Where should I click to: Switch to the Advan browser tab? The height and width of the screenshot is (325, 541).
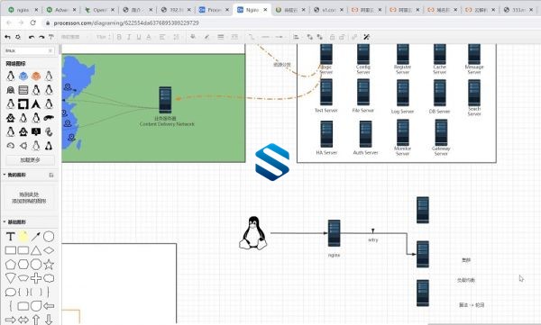(61, 10)
